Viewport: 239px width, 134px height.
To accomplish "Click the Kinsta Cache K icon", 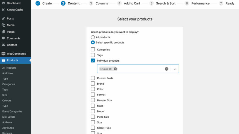I will pyautogui.click(x=3, y=10).
